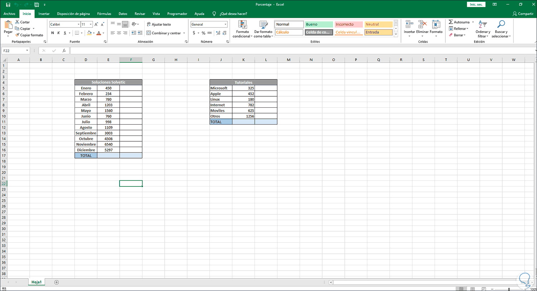The image size is (537, 291).
Task: Increase decimal places
Action: (x=218, y=33)
